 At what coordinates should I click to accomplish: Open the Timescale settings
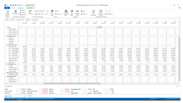tap(30, 12)
